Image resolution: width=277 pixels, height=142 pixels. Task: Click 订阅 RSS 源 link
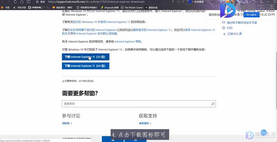click(x=234, y=34)
